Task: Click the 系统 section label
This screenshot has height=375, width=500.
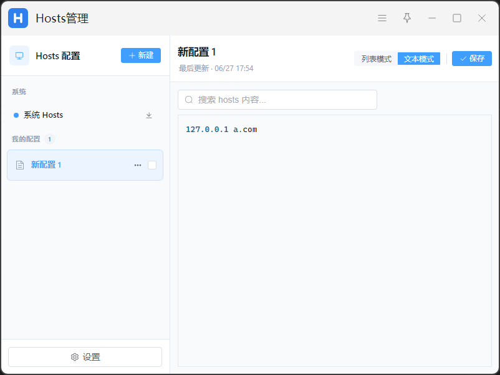Action: 19,92
